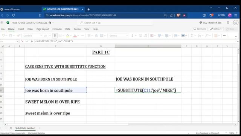Open more ribbon commands ellipsis
Screen dimensions: 241x136
coord(224,36)
